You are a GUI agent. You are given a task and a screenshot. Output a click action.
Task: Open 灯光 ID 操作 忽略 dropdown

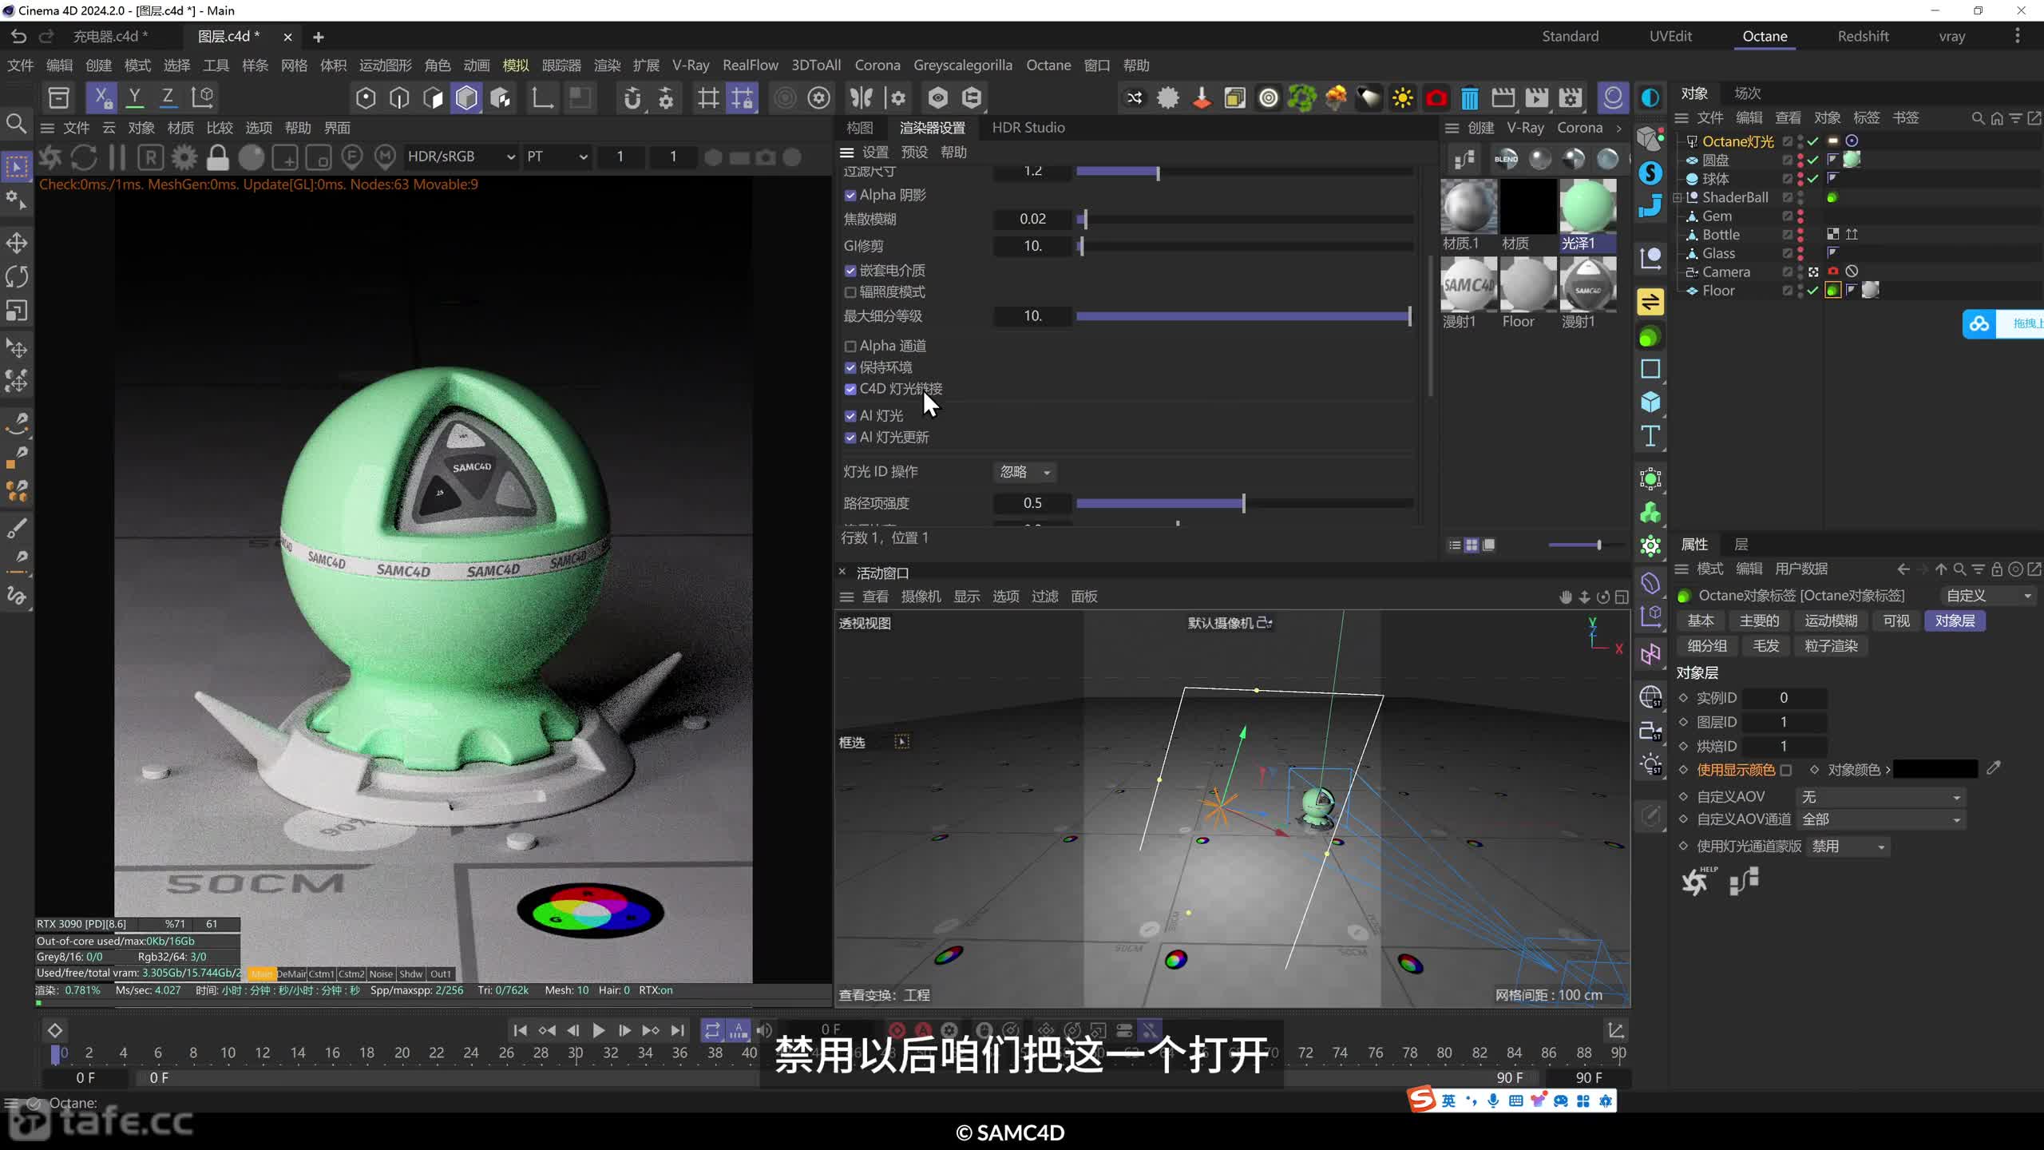(x=1025, y=472)
